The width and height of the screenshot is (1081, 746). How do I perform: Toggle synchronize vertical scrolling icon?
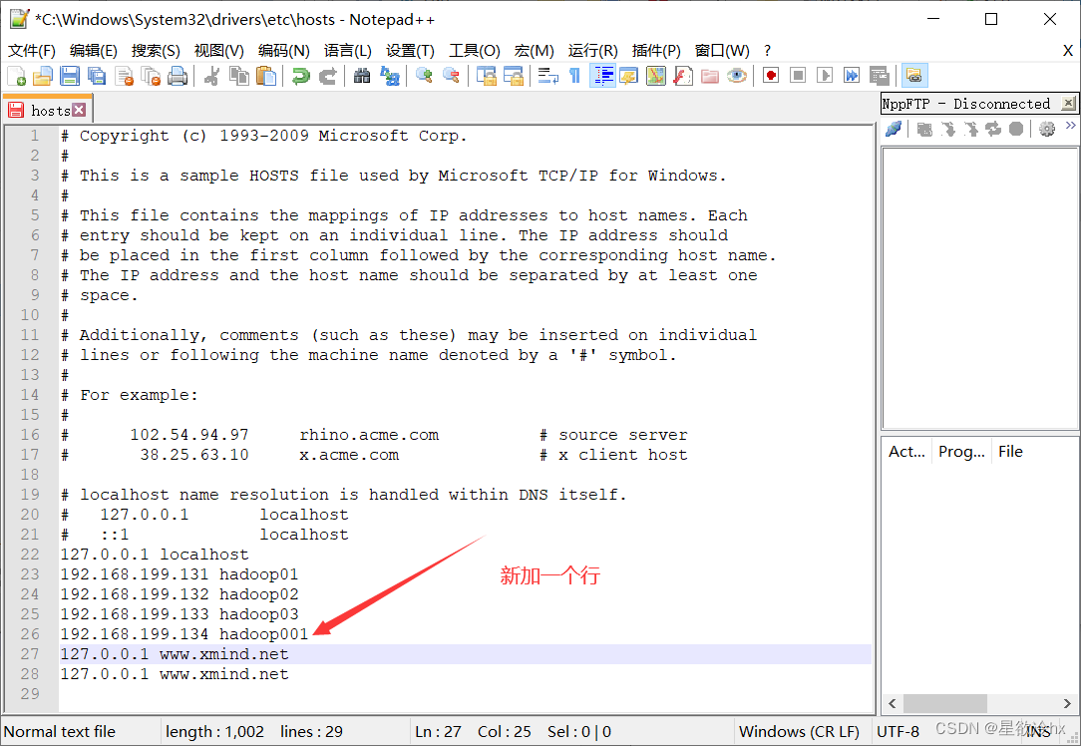tap(487, 76)
